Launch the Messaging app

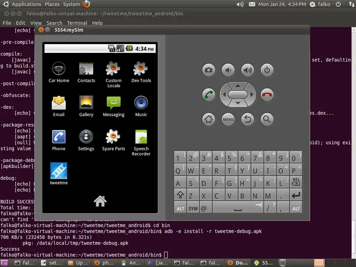[113, 106]
